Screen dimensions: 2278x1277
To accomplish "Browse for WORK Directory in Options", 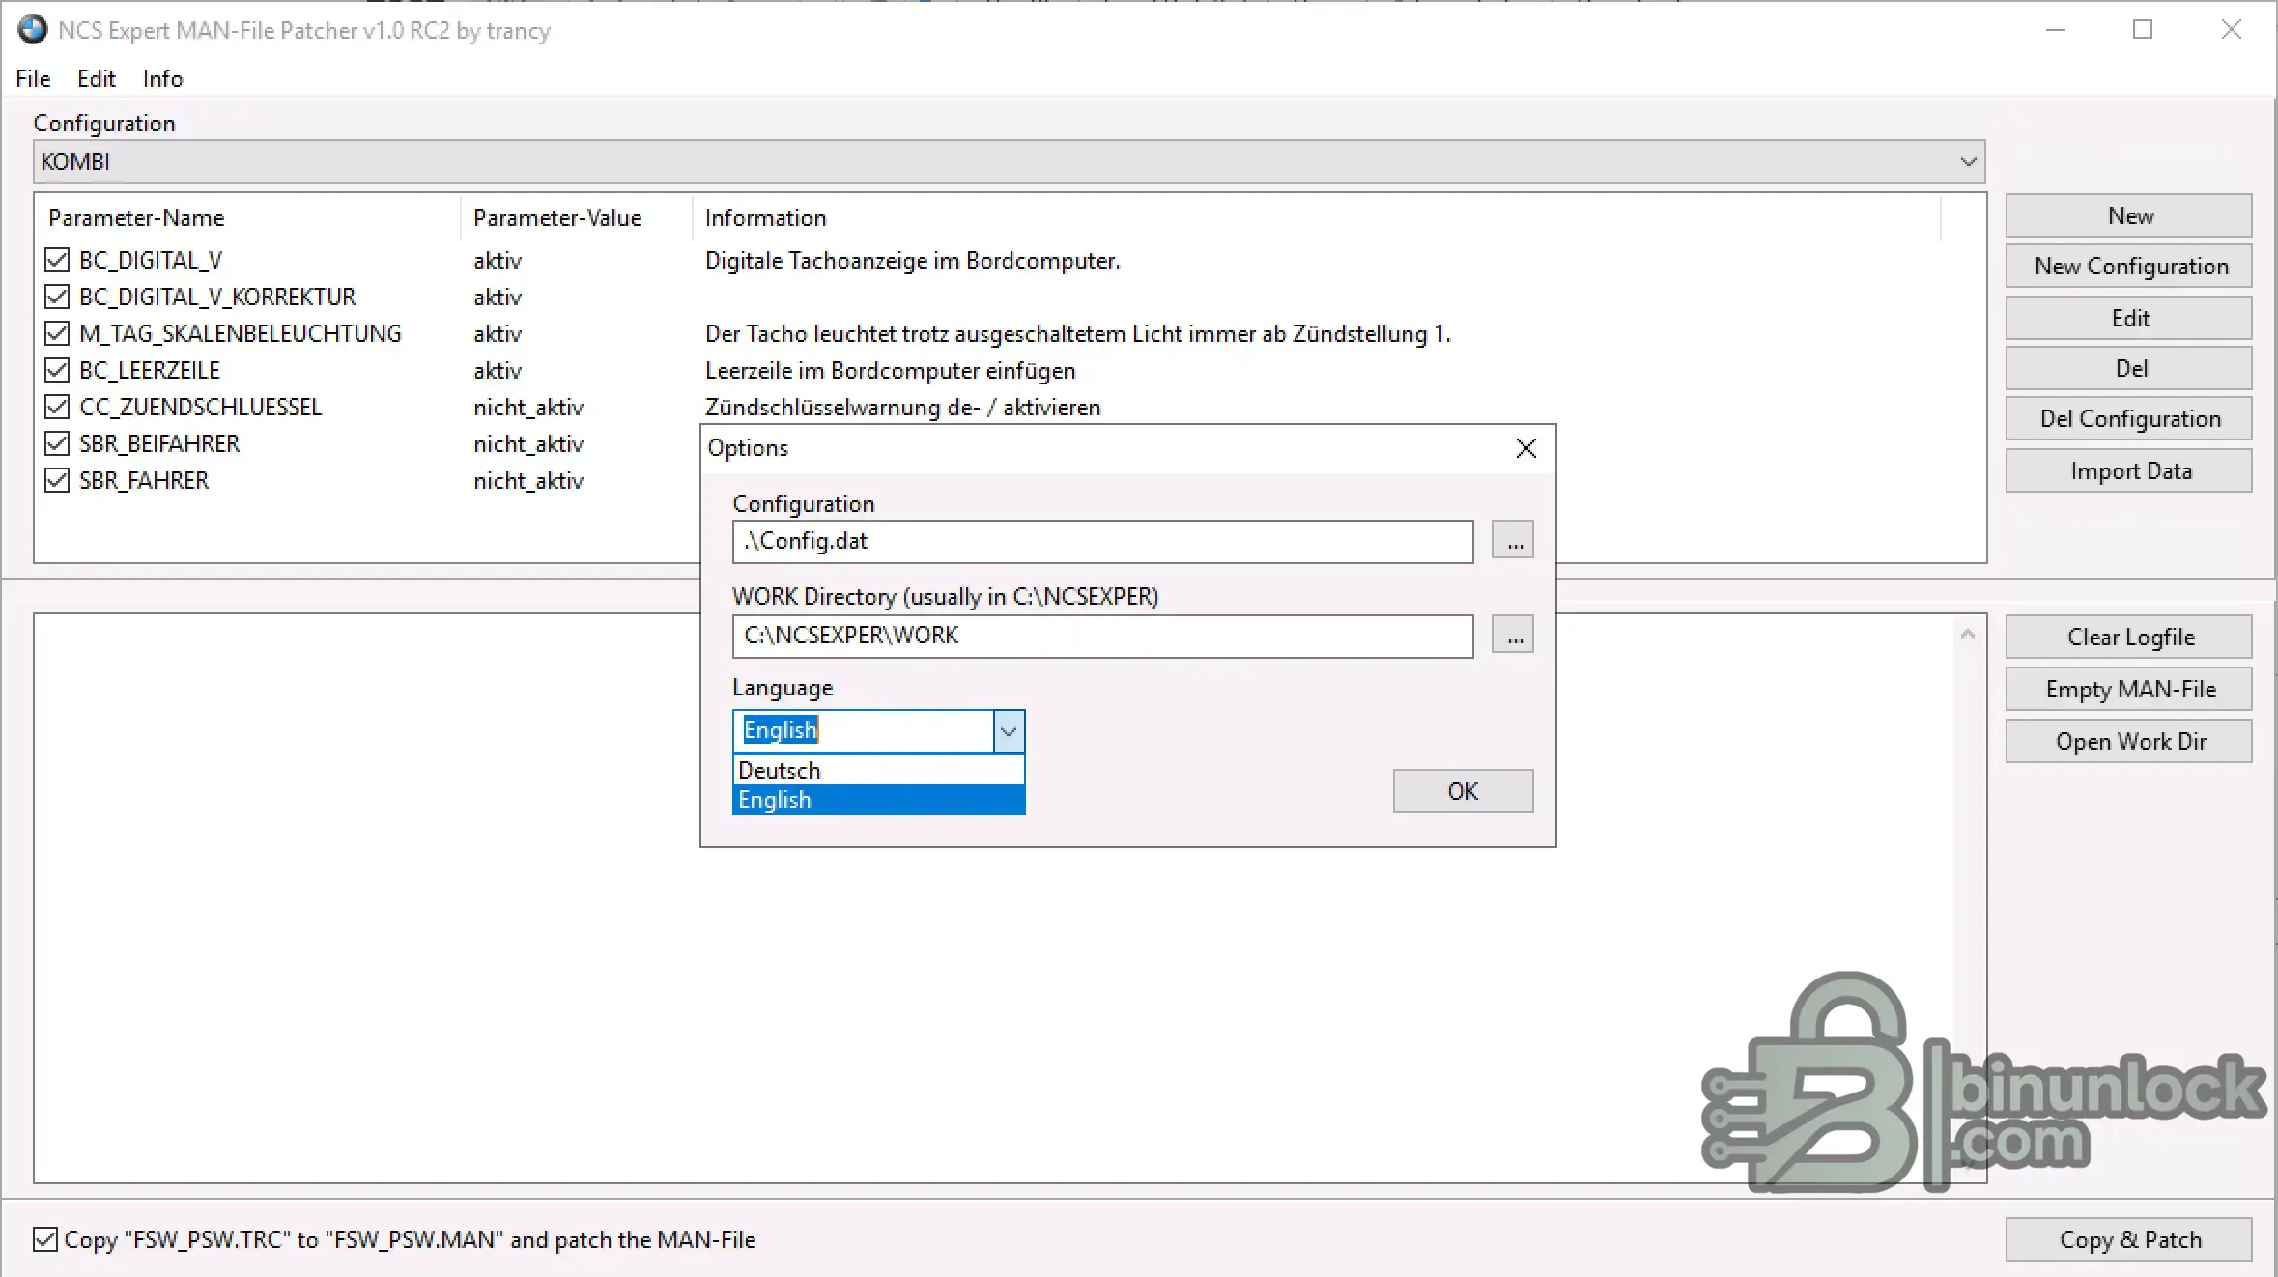I will 1513,635.
